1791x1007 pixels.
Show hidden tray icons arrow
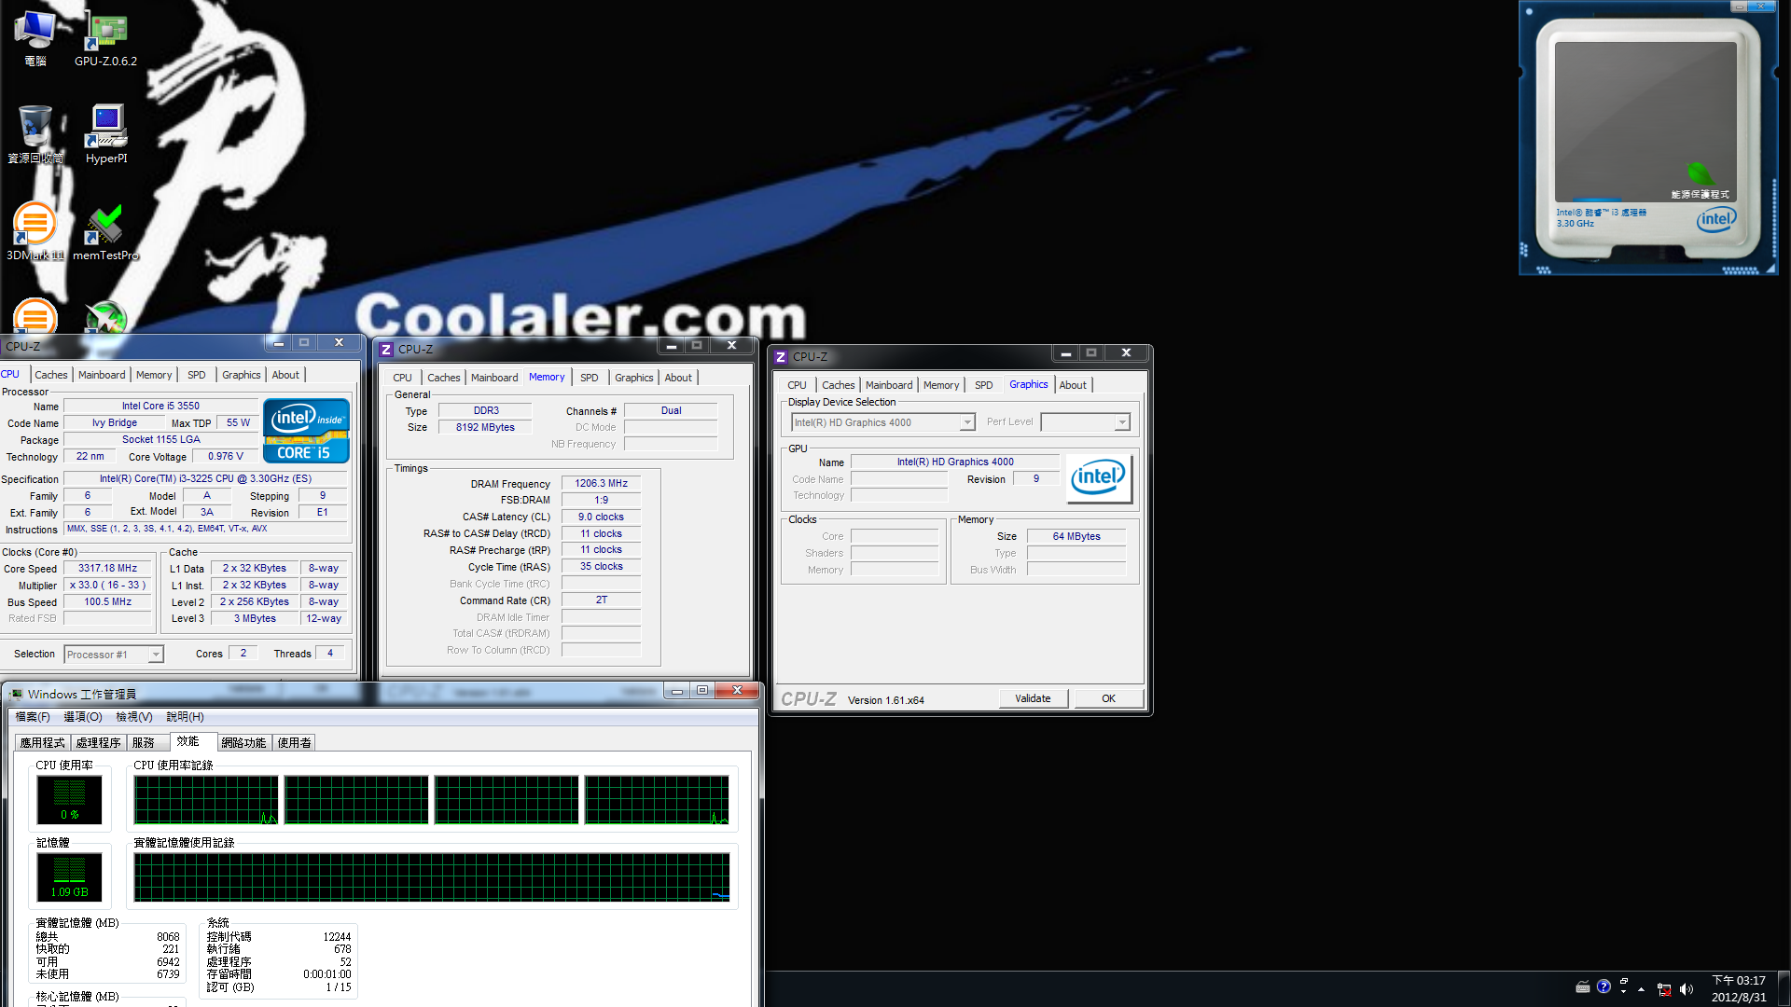1641,989
